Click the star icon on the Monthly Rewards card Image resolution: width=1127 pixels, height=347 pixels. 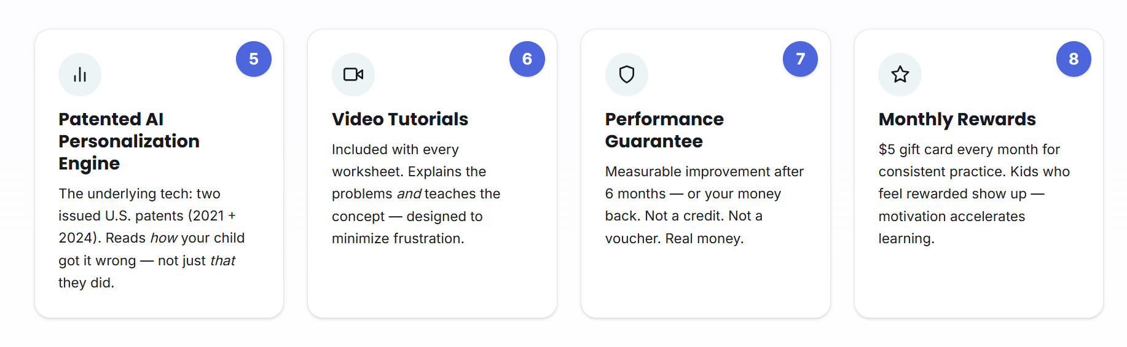[900, 75]
